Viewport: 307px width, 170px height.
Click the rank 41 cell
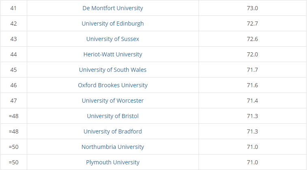click(13, 8)
